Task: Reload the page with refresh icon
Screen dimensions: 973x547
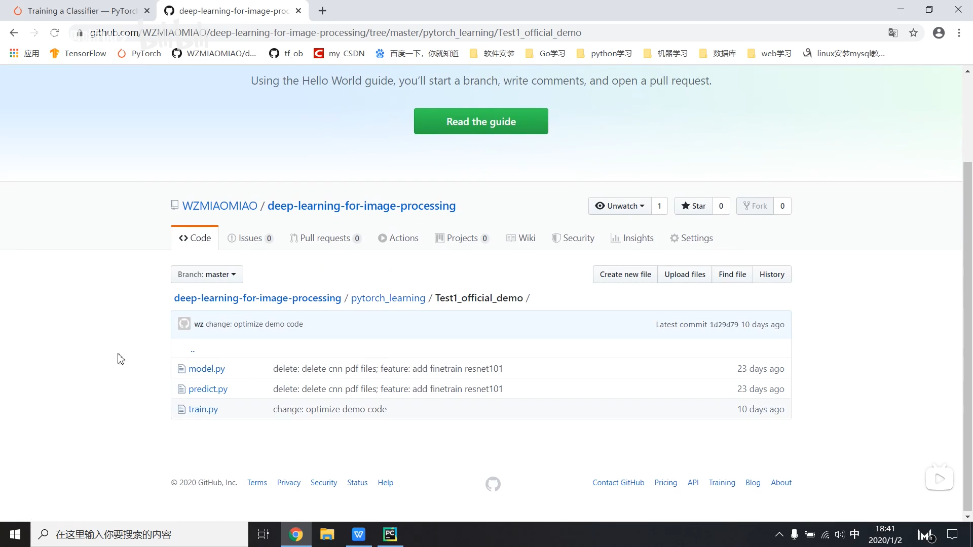Action: (55, 33)
